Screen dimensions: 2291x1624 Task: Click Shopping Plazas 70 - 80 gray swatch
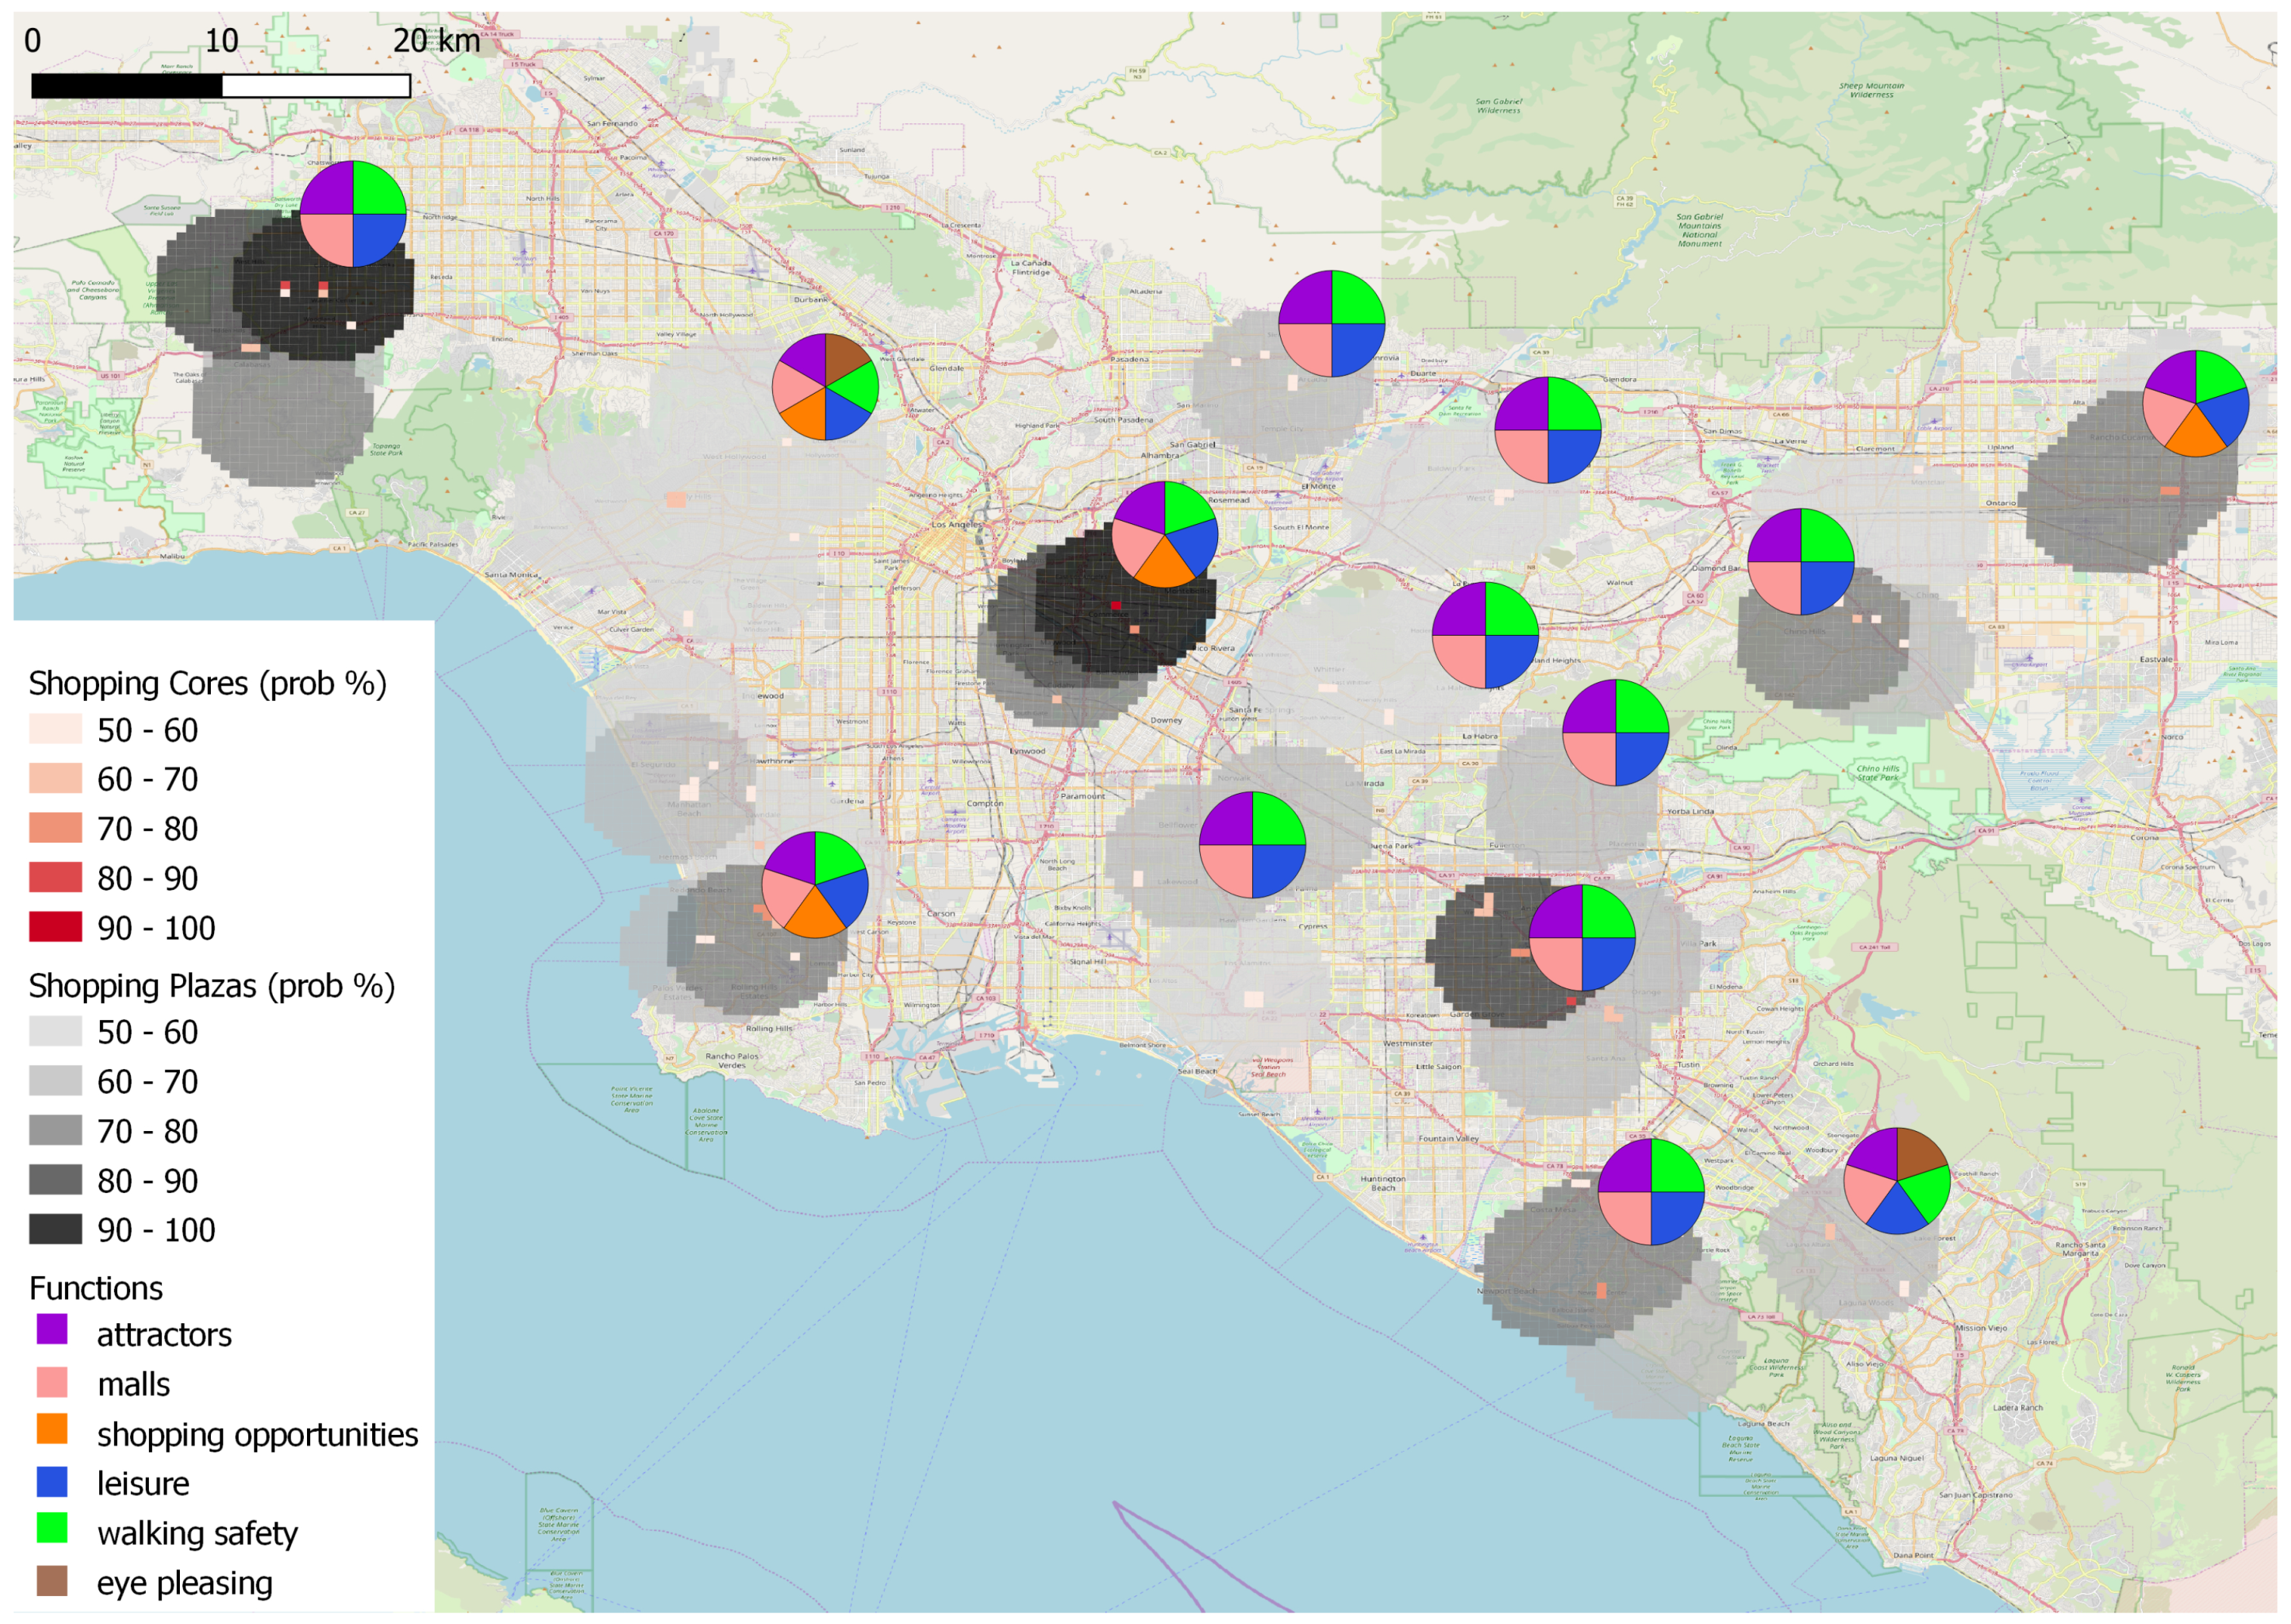pyautogui.click(x=55, y=1130)
